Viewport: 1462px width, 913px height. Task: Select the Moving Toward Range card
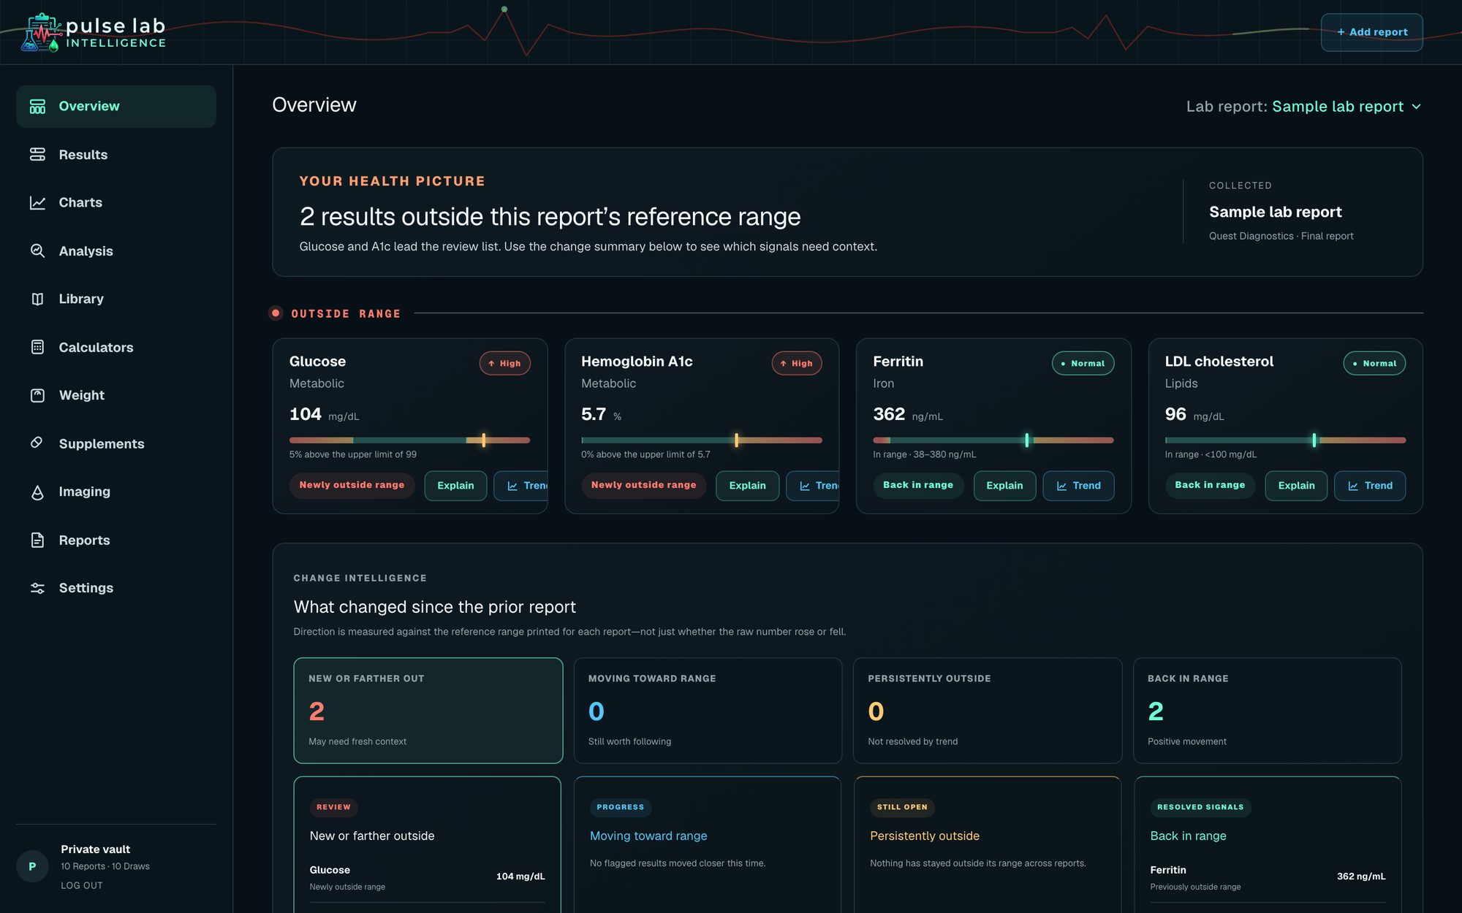click(708, 711)
